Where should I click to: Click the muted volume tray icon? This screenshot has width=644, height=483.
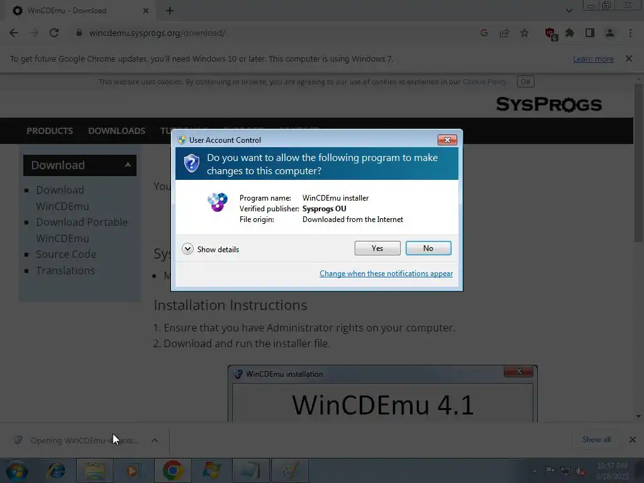point(580,471)
